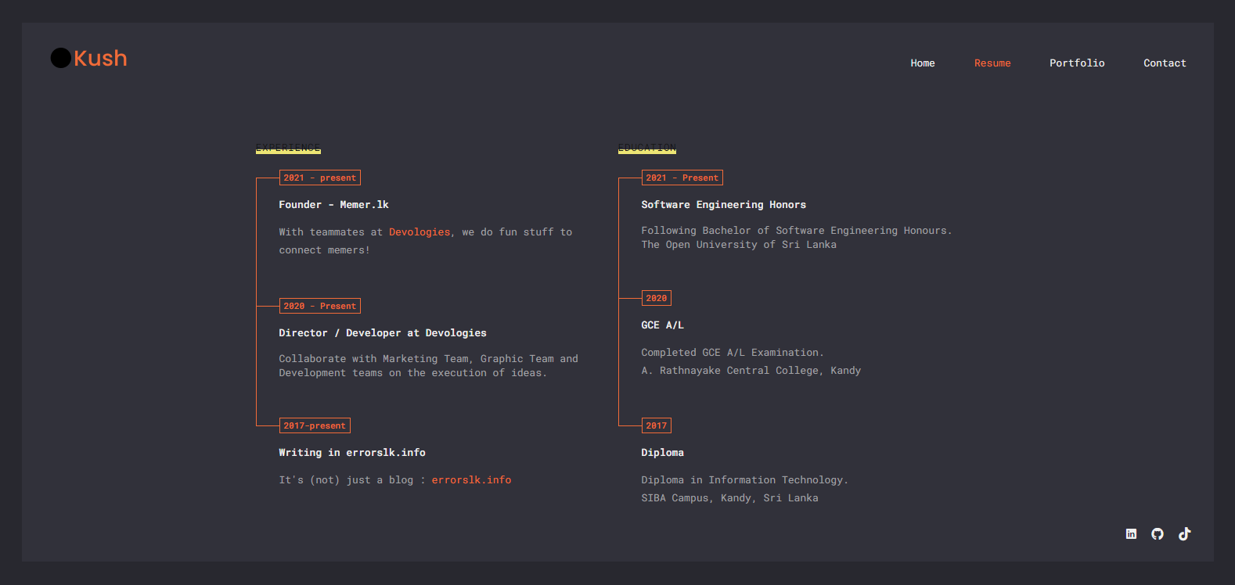
Task: Click the Software Engineering Honors title
Action: (723, 205)
